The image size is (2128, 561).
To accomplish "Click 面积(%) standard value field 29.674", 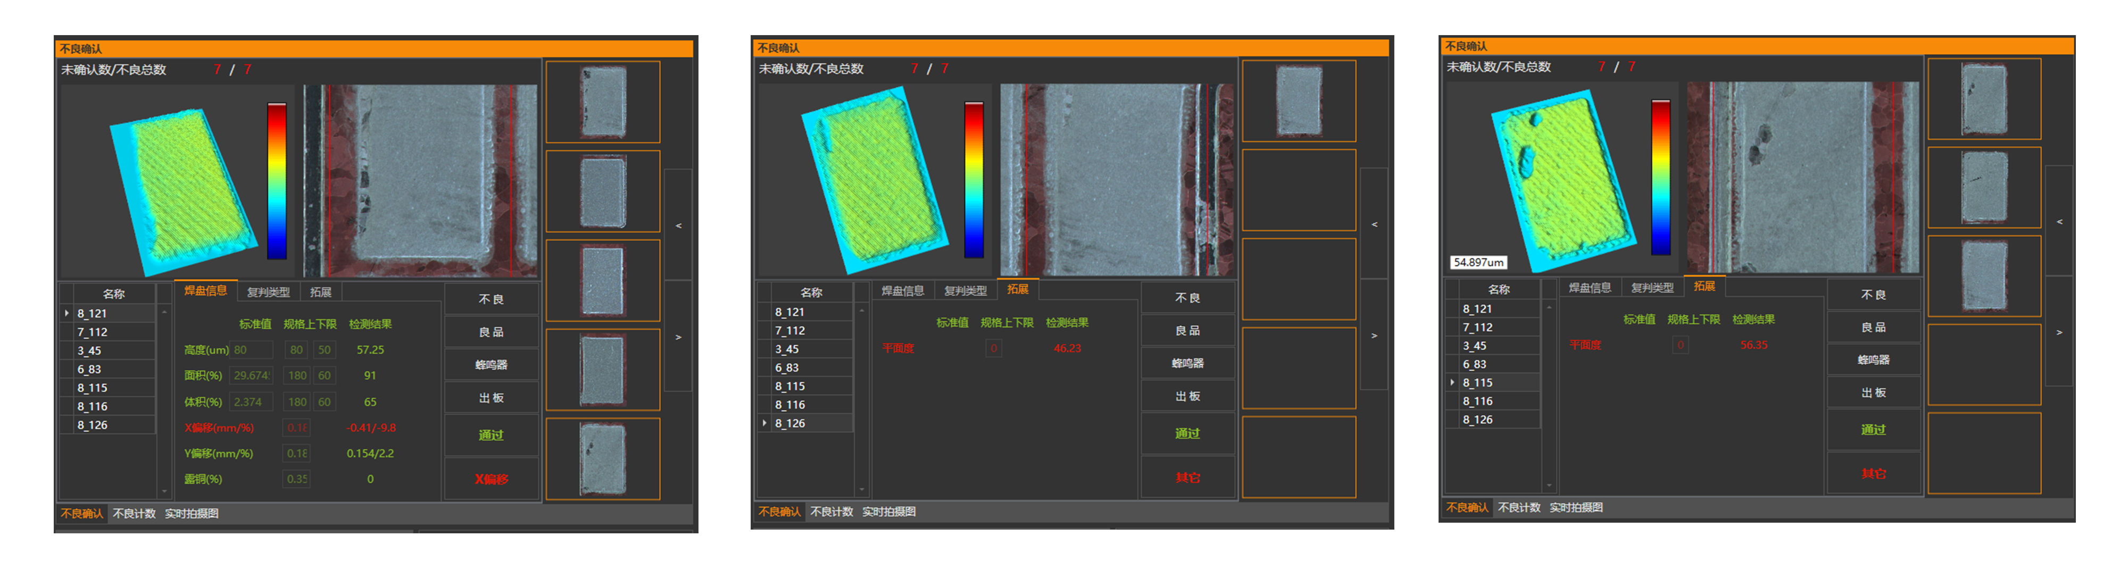I will tap(250, 376).
